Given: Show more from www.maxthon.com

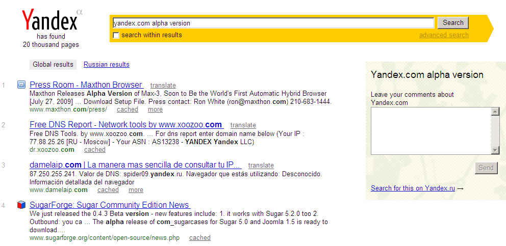Looking at the screenshot, I should [x=155, y=110].
